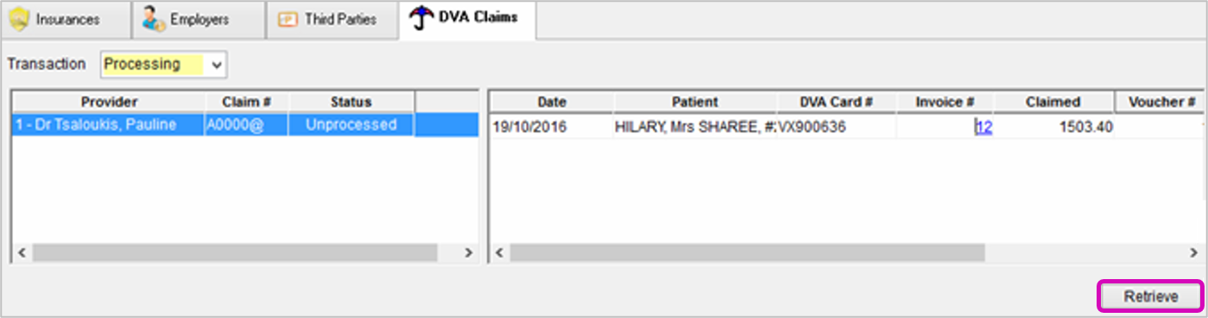Click the right list's left scroll arrow
1208x318 pixels.
click(498, 252)
